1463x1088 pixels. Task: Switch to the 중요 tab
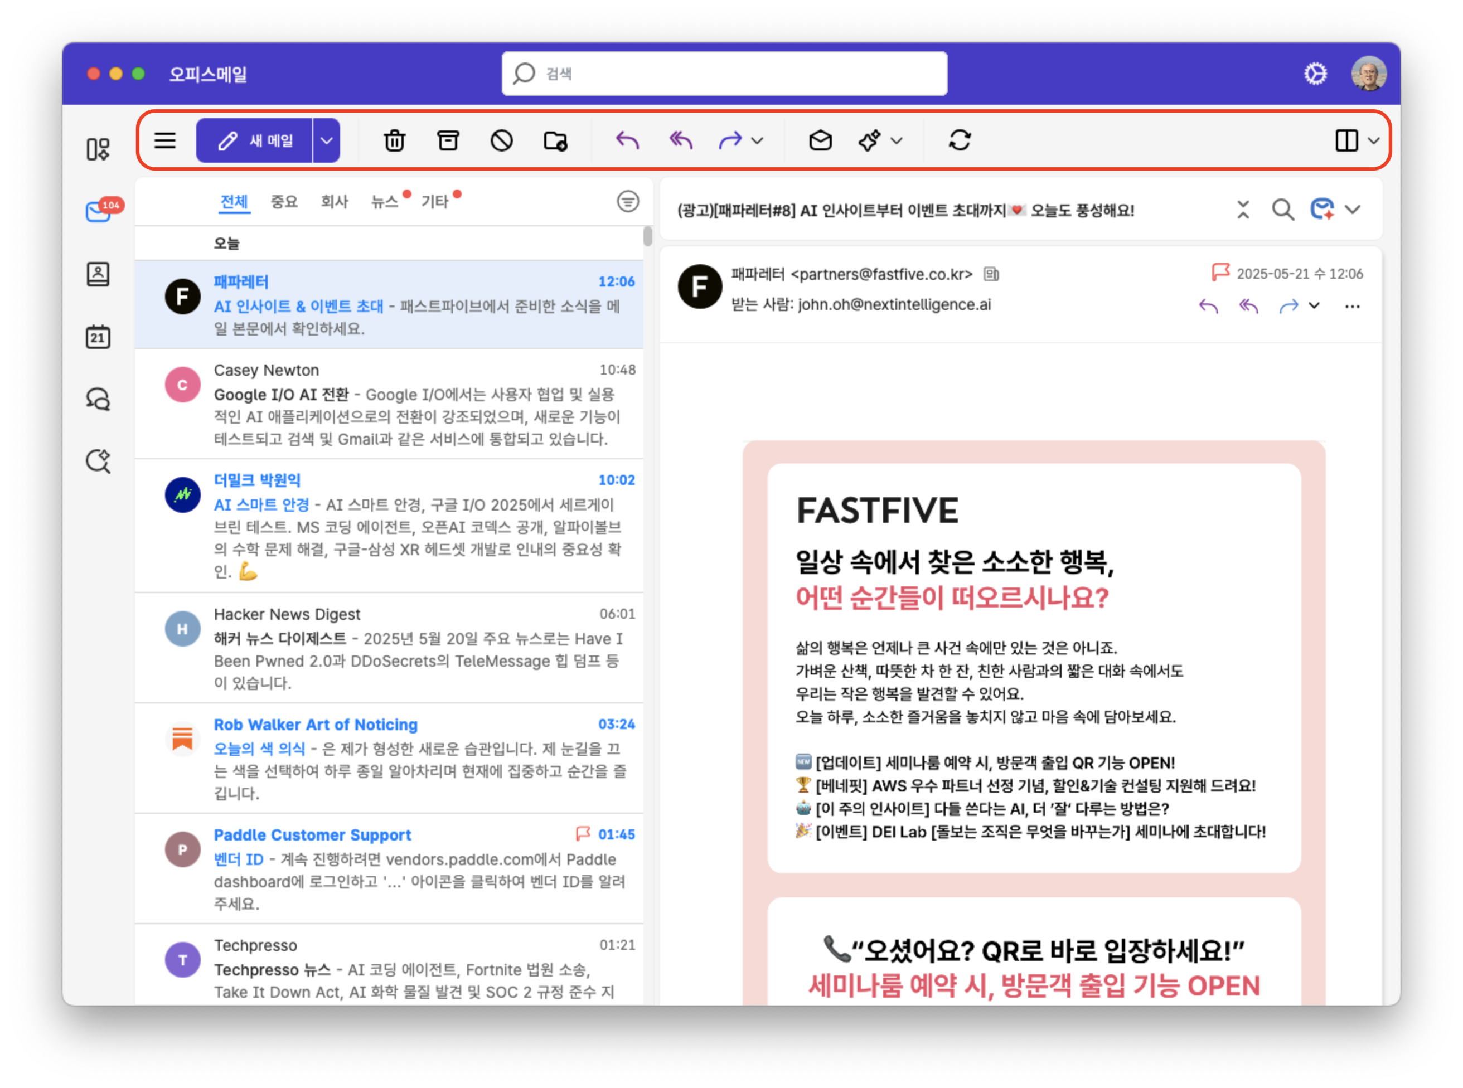(284, 201)
